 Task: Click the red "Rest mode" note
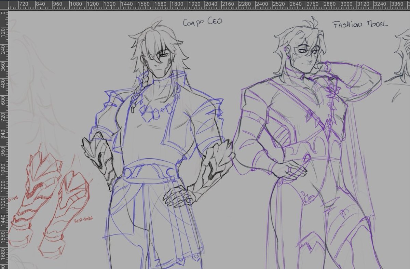click(x=84, y=220)
